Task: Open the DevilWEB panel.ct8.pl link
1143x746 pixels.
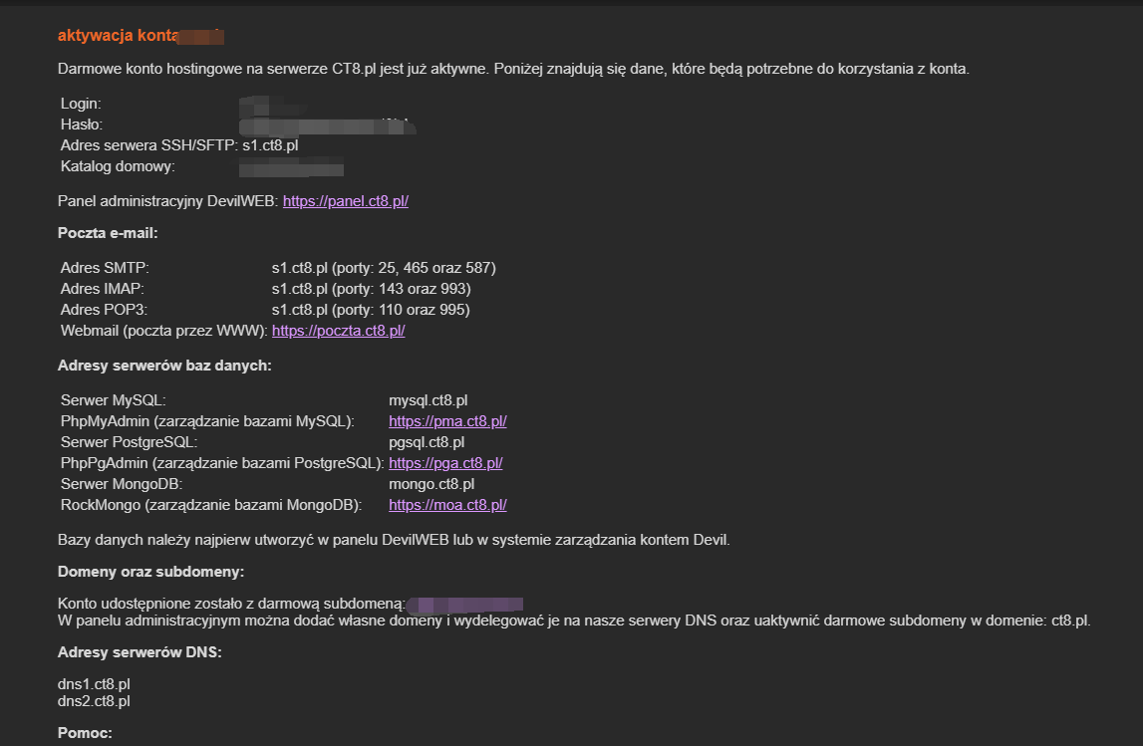Action: tap(346, 201)
